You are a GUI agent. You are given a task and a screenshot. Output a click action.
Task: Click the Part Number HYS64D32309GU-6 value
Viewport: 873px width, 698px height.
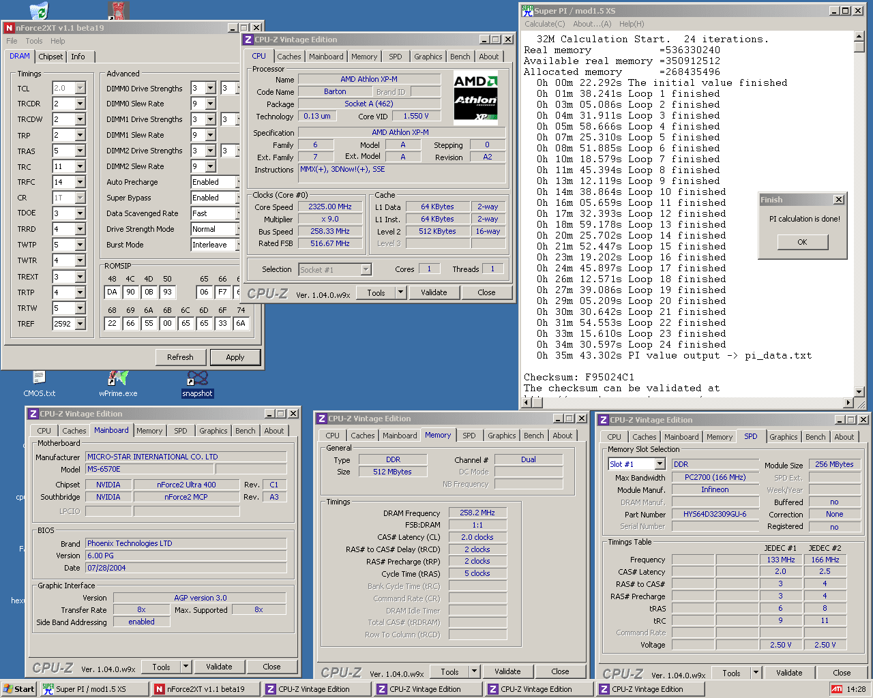pyautogui.click(x=715, y=514)
